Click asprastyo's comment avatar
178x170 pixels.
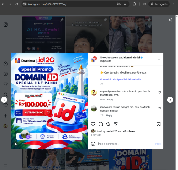tap(94, 92)
